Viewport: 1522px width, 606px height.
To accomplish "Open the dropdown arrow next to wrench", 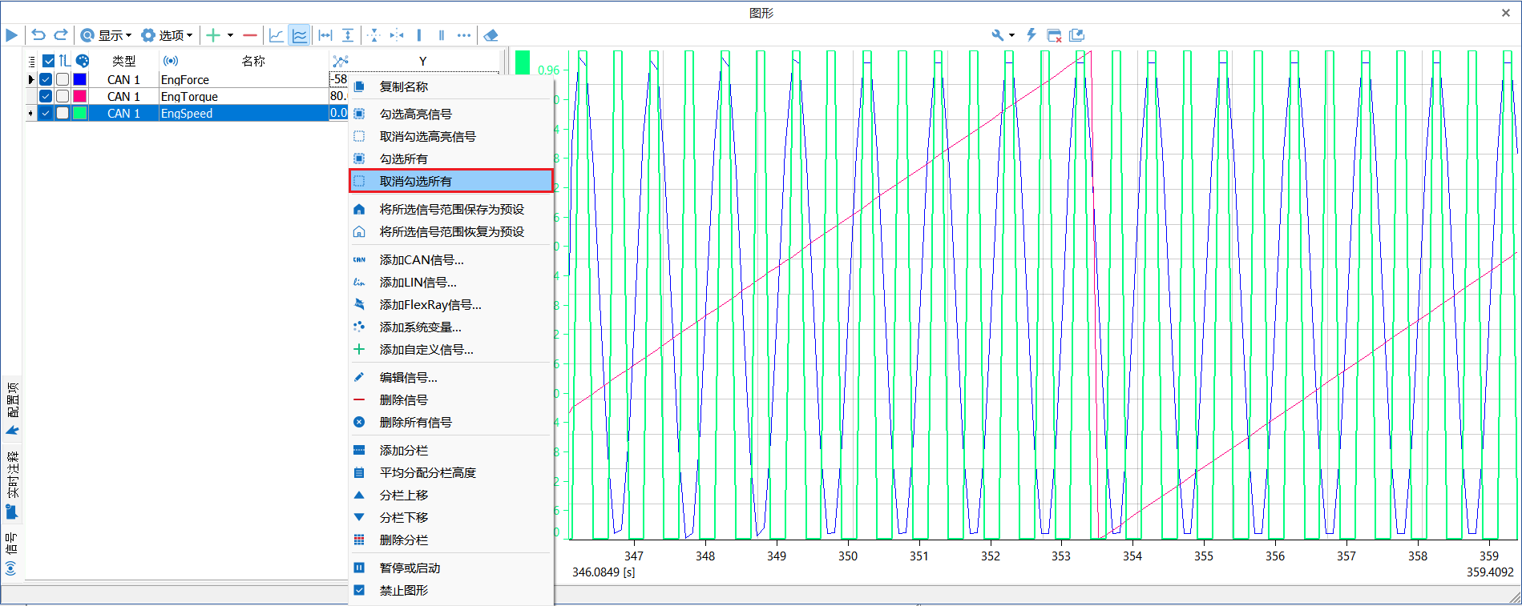I will pyautogui.click(x=1011, y=35).
